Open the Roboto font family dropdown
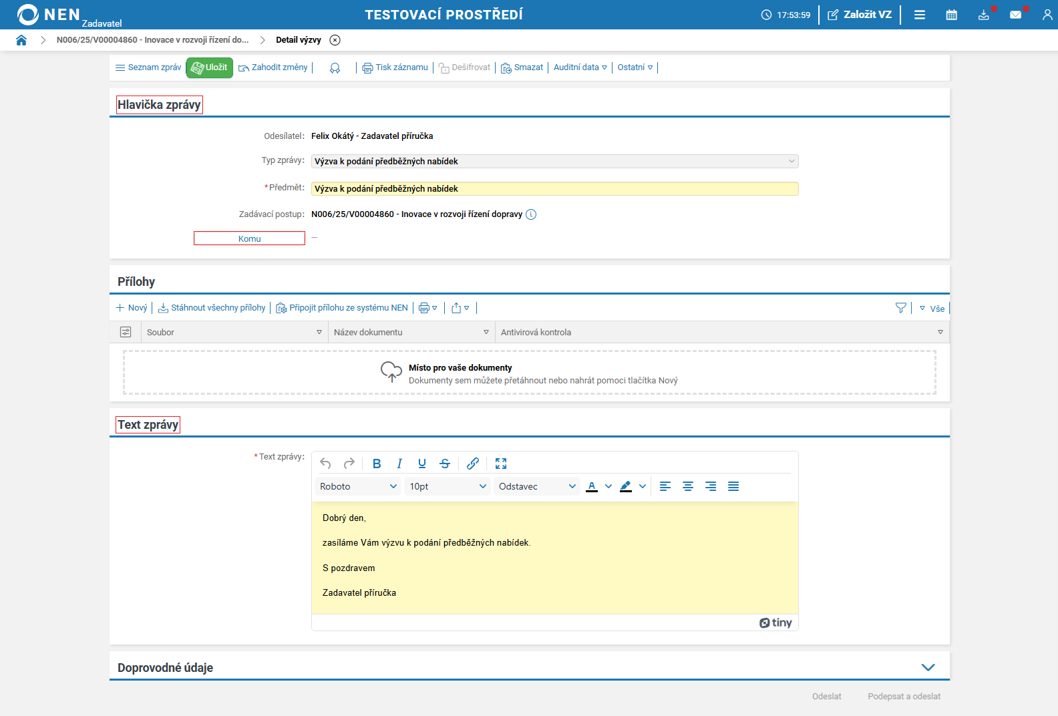The height and width of the screenshot is (716, 1058). (x=358, y=486)
